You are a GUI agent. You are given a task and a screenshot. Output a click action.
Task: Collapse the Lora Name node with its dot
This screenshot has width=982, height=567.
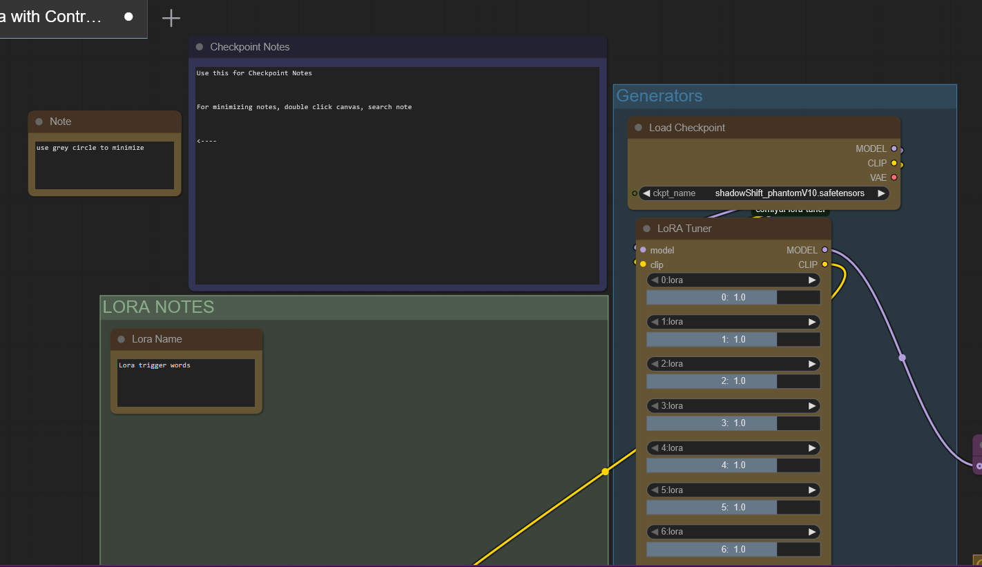(122, 339)
